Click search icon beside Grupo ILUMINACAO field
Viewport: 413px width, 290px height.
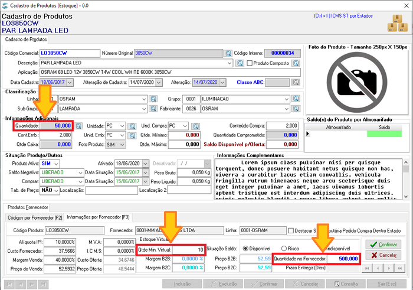(296, 99)
